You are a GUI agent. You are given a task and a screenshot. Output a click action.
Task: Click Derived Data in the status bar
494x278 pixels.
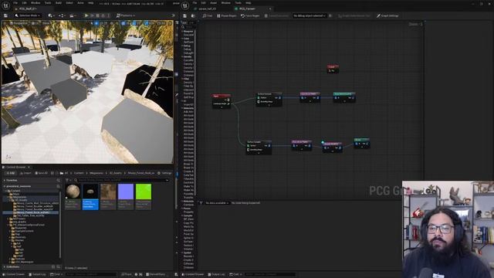tap(156, 275)
